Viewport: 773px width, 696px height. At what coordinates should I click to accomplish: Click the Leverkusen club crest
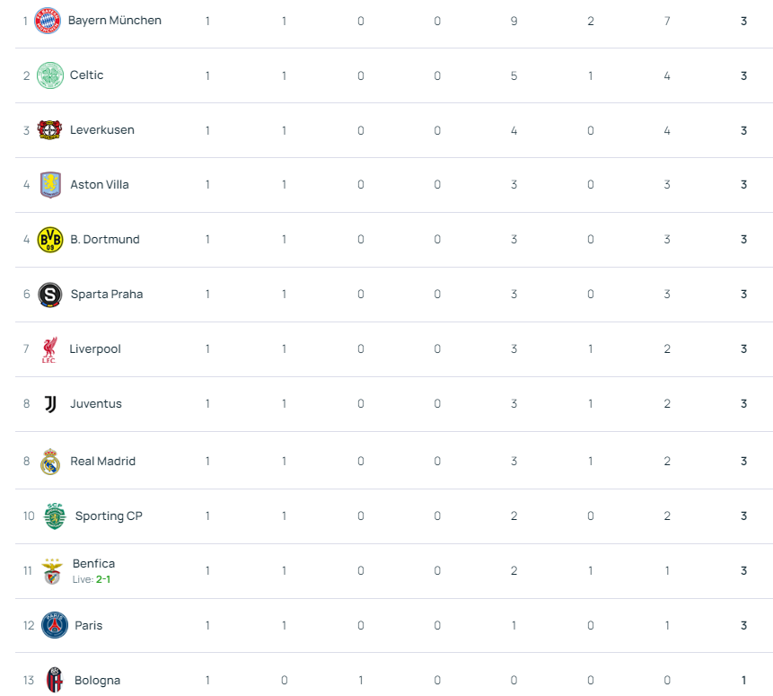coord(49,130)
